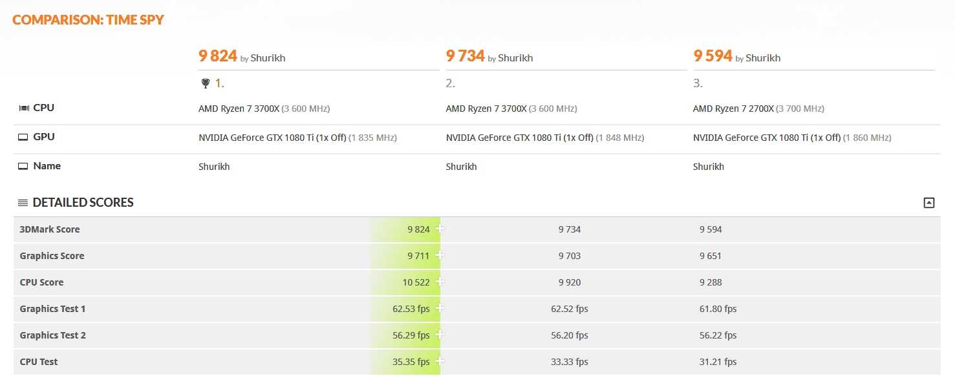Screen dimensions: 955x376
Task: Click rank number 2 label
Action: (451, 83)
